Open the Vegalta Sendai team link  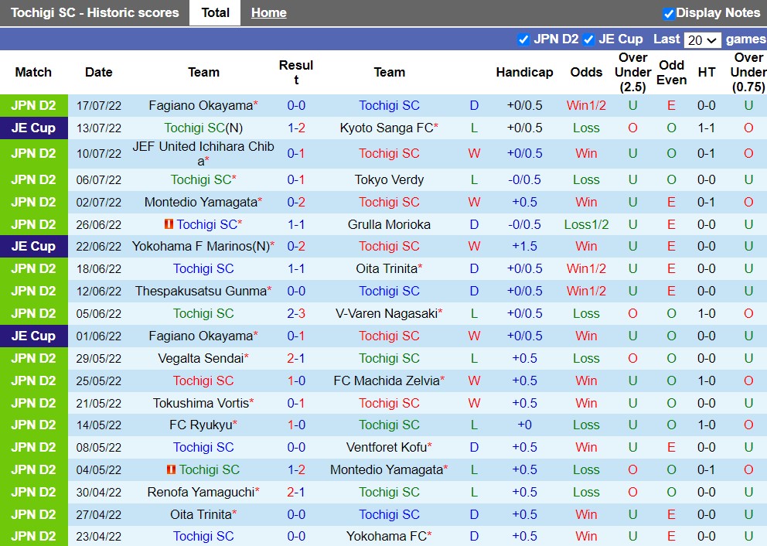click(x=200, y=358)
